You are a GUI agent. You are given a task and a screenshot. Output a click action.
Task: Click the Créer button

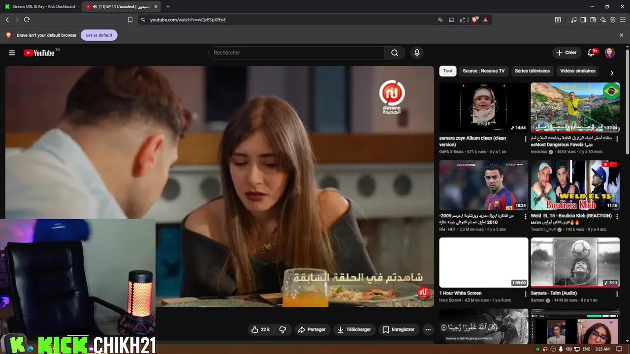[566, 53]
